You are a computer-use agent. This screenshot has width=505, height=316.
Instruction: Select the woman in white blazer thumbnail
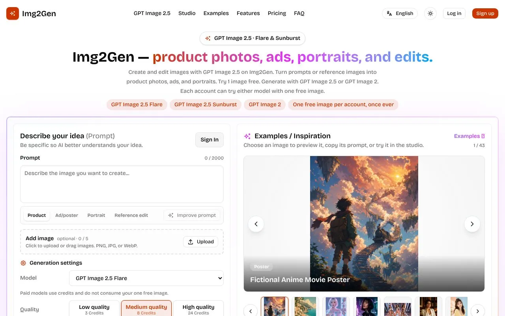428,307
